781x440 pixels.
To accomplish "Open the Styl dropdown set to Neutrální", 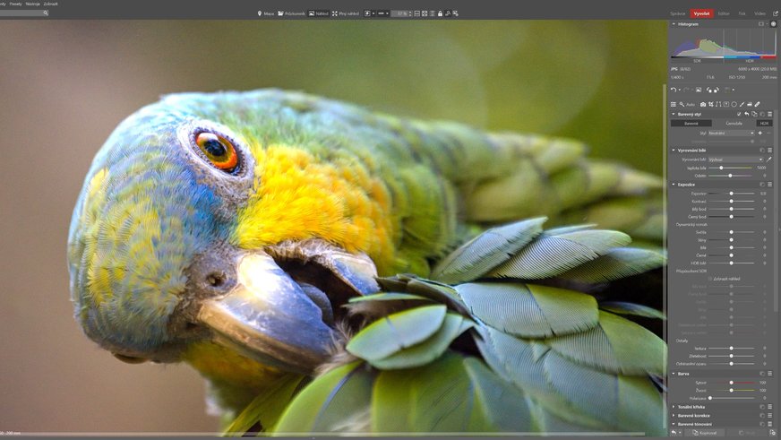I will [731, 133].
